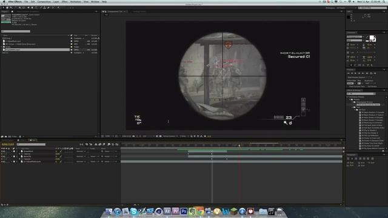Toggle Live Update in timeline
The width and height of the screenshot is (388, 218).
click(x=87, y=144)
